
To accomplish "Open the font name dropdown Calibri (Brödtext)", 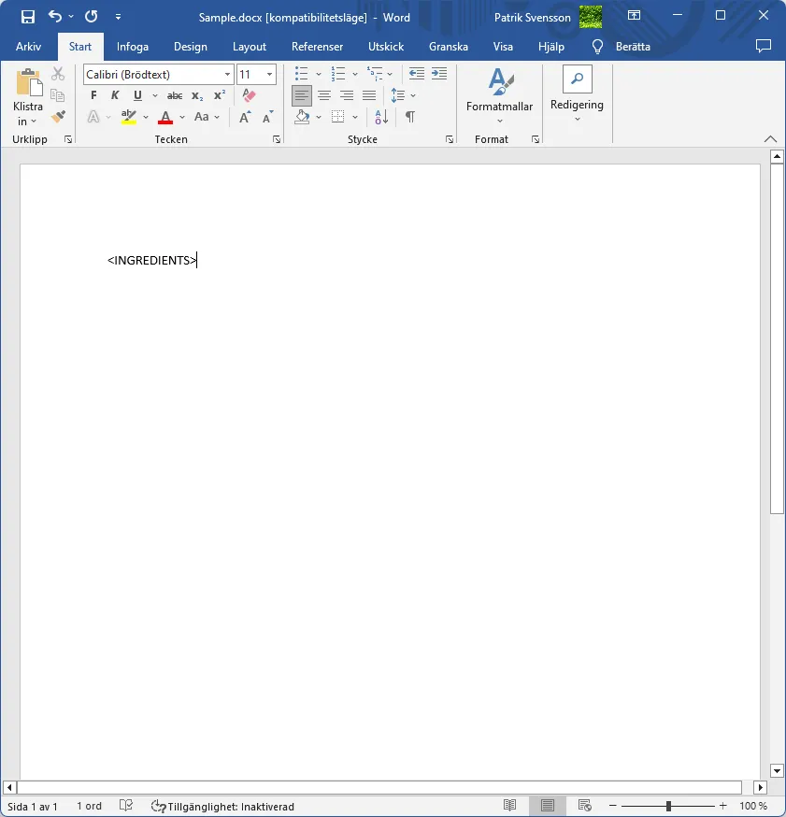I will tap(227, 75).
